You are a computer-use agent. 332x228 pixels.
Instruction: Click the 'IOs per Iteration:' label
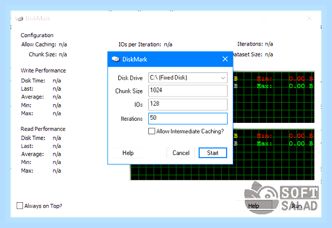click(x=140, y=45)
